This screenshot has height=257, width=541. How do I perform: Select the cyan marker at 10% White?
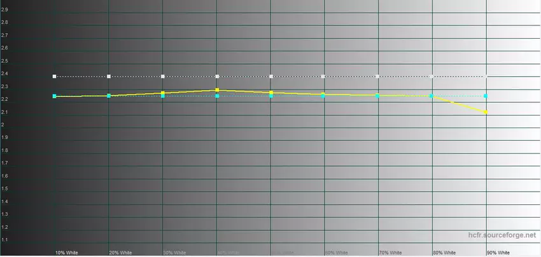coord(55,96)
